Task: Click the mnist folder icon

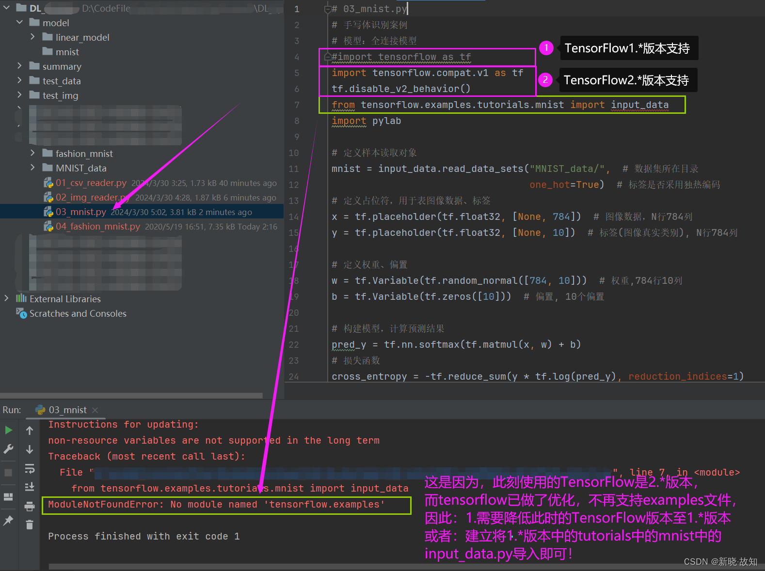Action: (x=48, y=51)
